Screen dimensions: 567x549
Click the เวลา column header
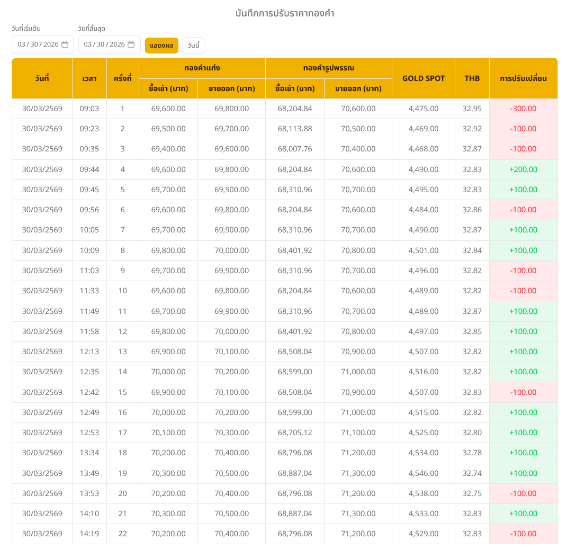coord(89,78)
